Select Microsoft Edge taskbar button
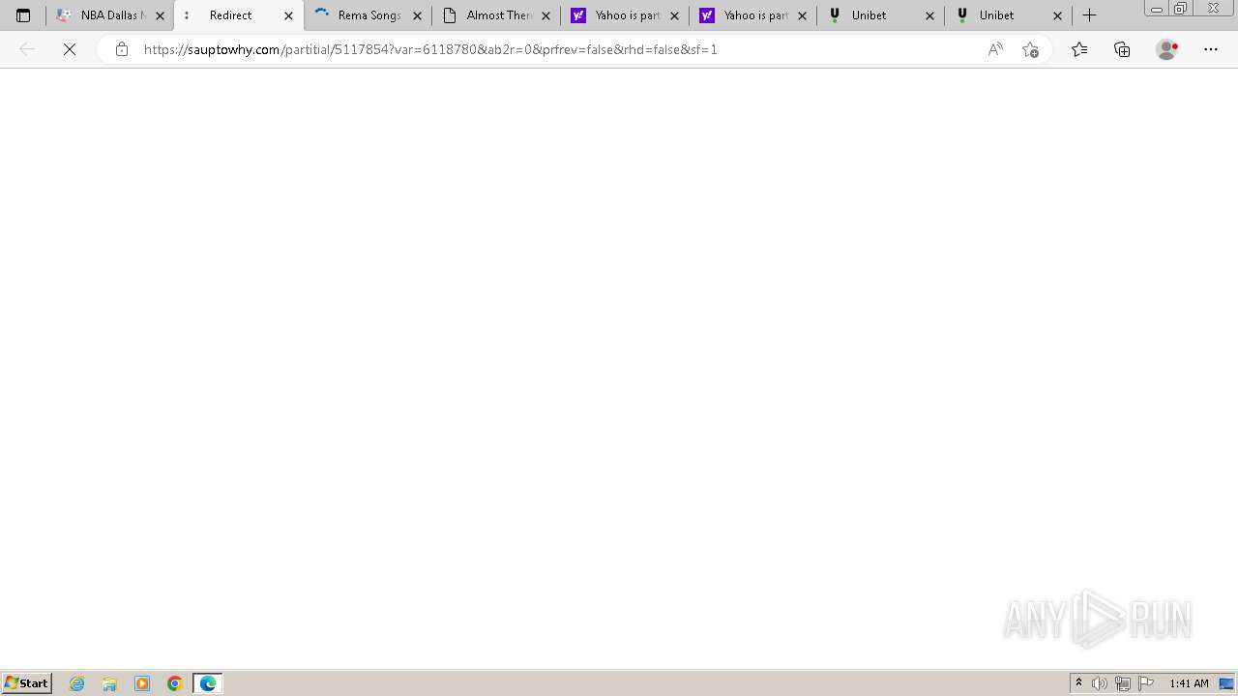Image resolution: width=1238 pixels, height=696 pixels. coord(208,683)
